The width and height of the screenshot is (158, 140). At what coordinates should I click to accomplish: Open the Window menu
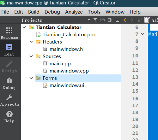point(115,12)
